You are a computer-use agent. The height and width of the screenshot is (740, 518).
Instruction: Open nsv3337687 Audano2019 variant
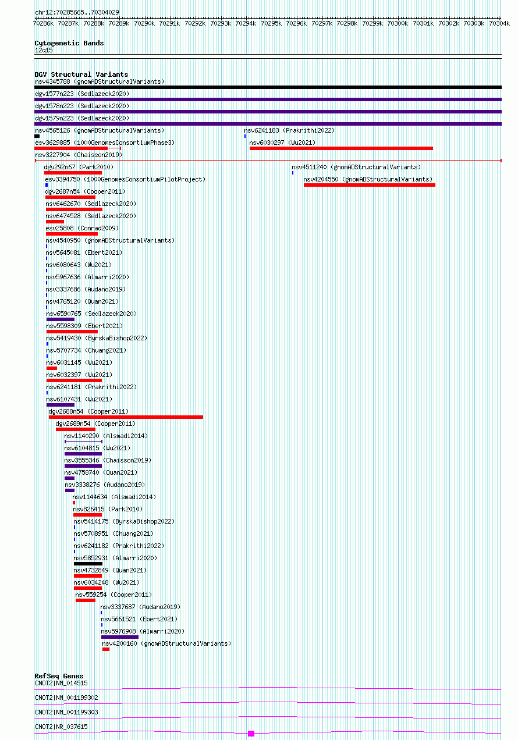141,607
